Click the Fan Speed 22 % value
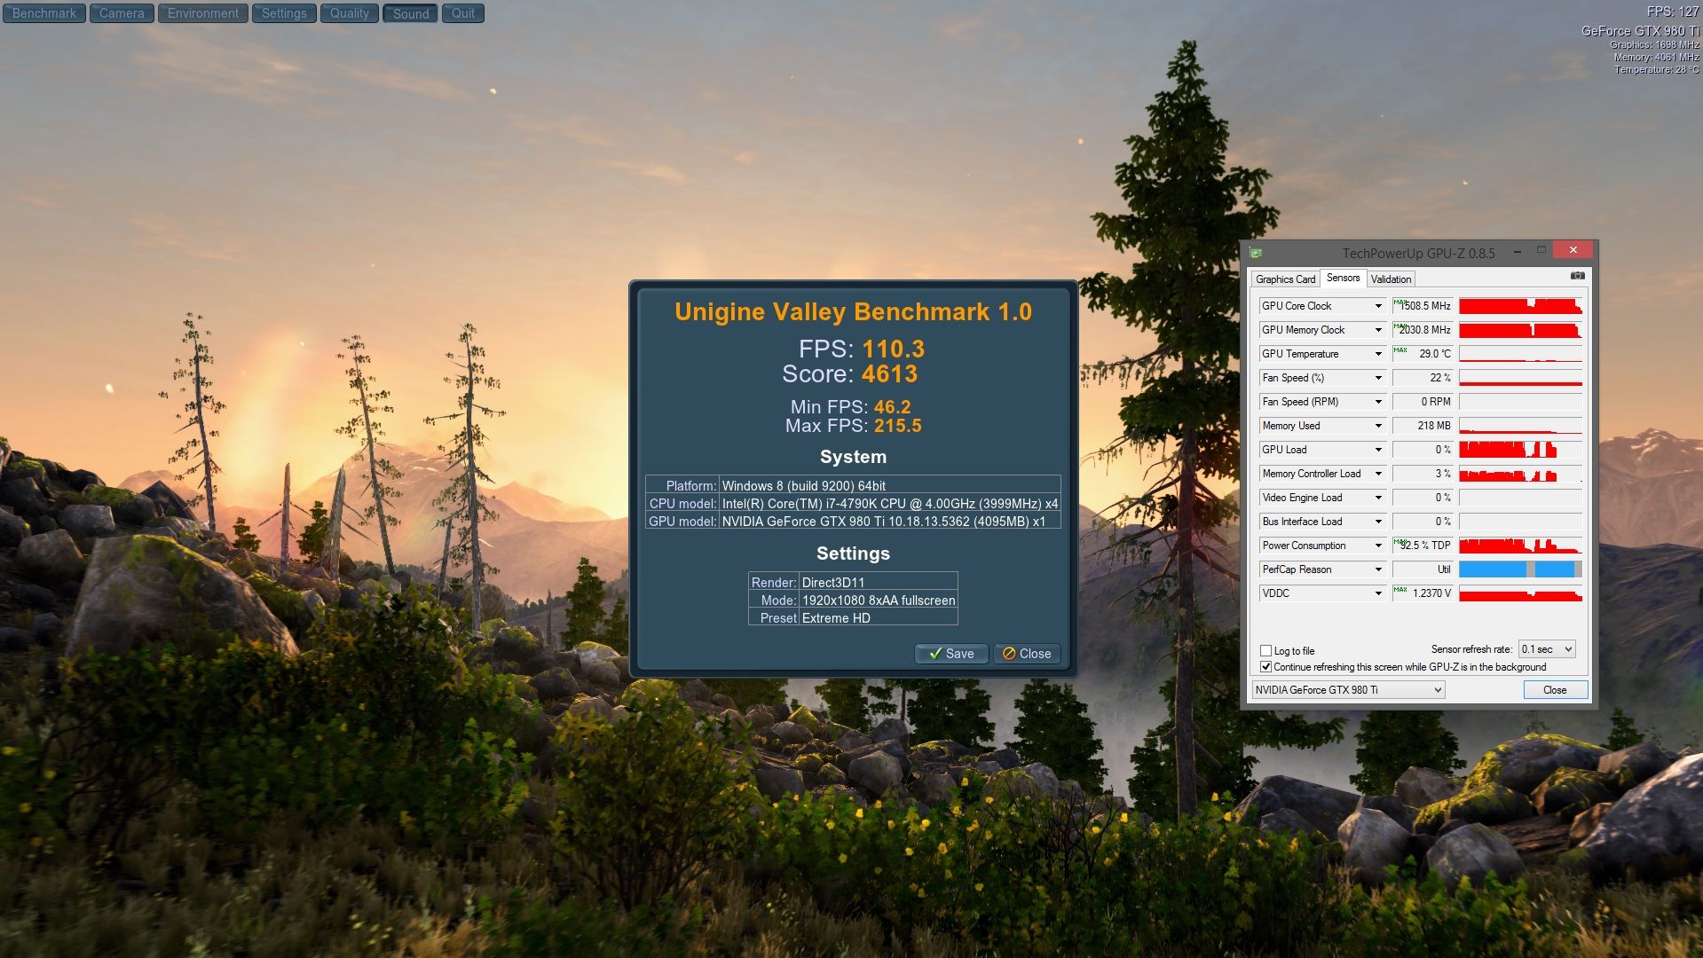The image size is (1703, 958). [x=1423, y=378]
